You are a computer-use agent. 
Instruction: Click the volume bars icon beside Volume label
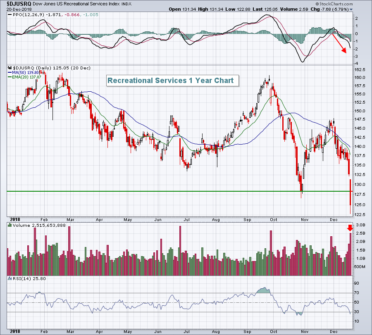[x=10, y=225]
